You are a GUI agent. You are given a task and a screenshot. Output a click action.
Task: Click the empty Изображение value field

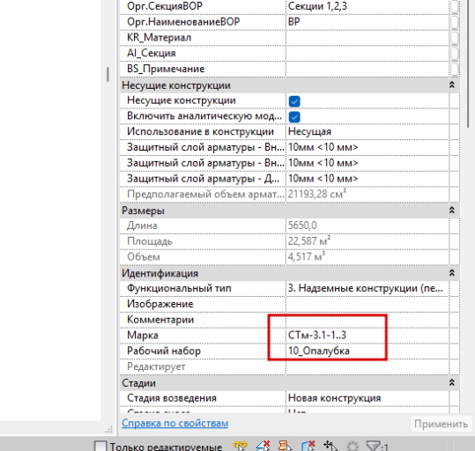[x=367, y=304]
